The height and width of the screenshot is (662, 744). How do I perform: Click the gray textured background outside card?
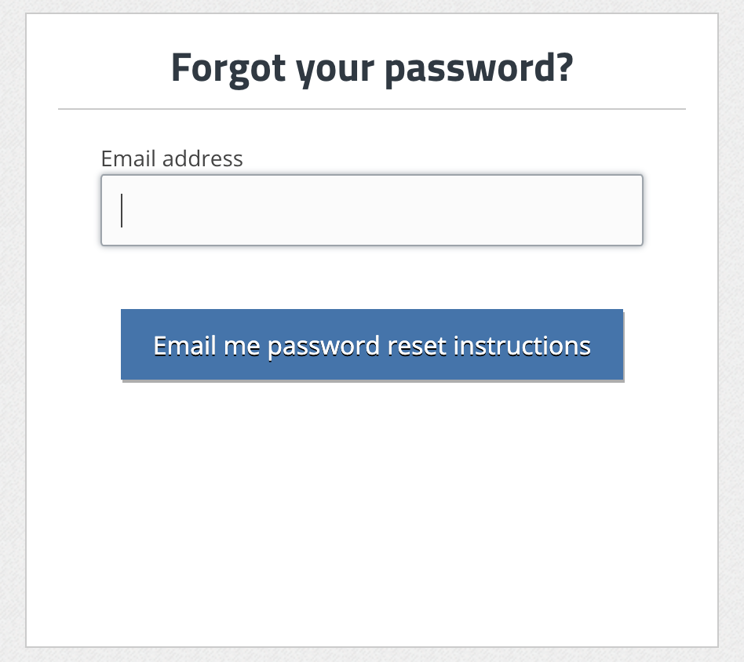[13, 332]
